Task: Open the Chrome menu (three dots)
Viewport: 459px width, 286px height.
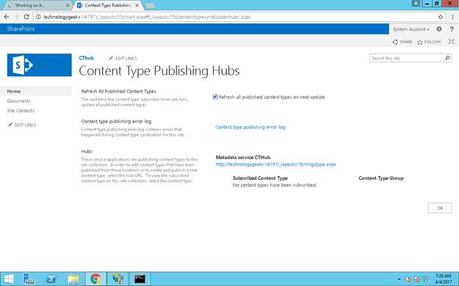Action: click(x=452, y=17)
